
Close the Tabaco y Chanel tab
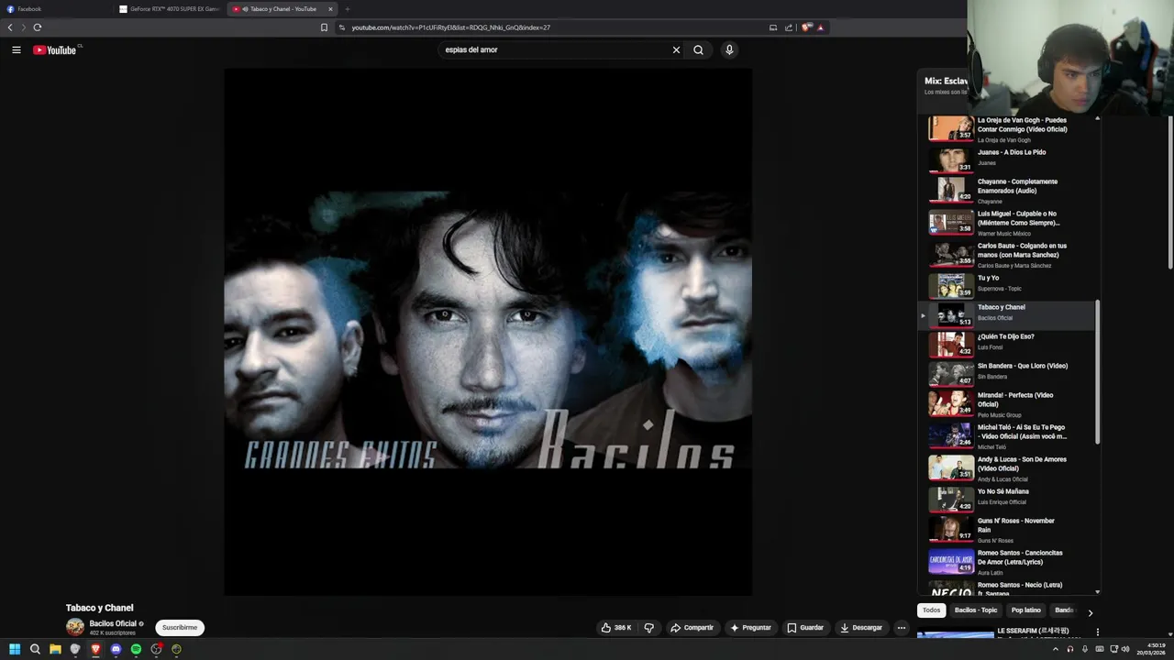pos(330,9)
